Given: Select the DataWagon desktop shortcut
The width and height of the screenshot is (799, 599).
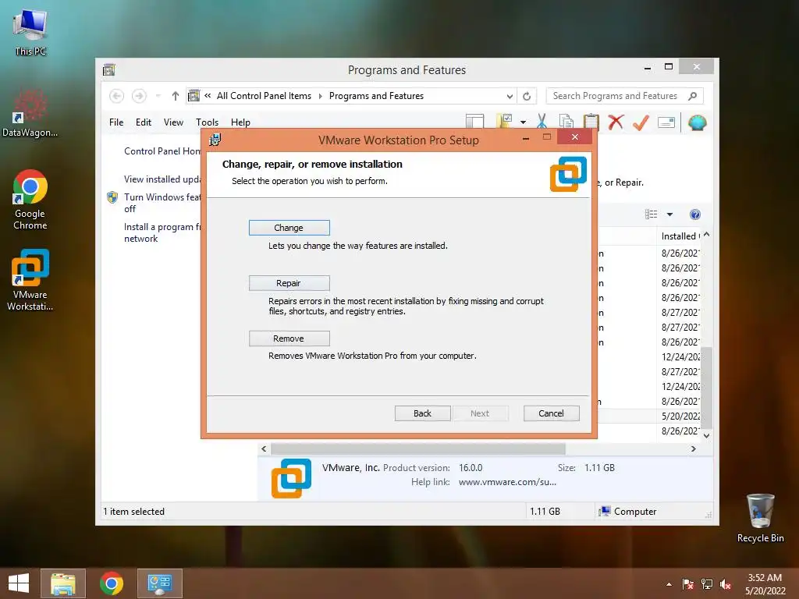Looking at the screenshot, I should (30, 113).
